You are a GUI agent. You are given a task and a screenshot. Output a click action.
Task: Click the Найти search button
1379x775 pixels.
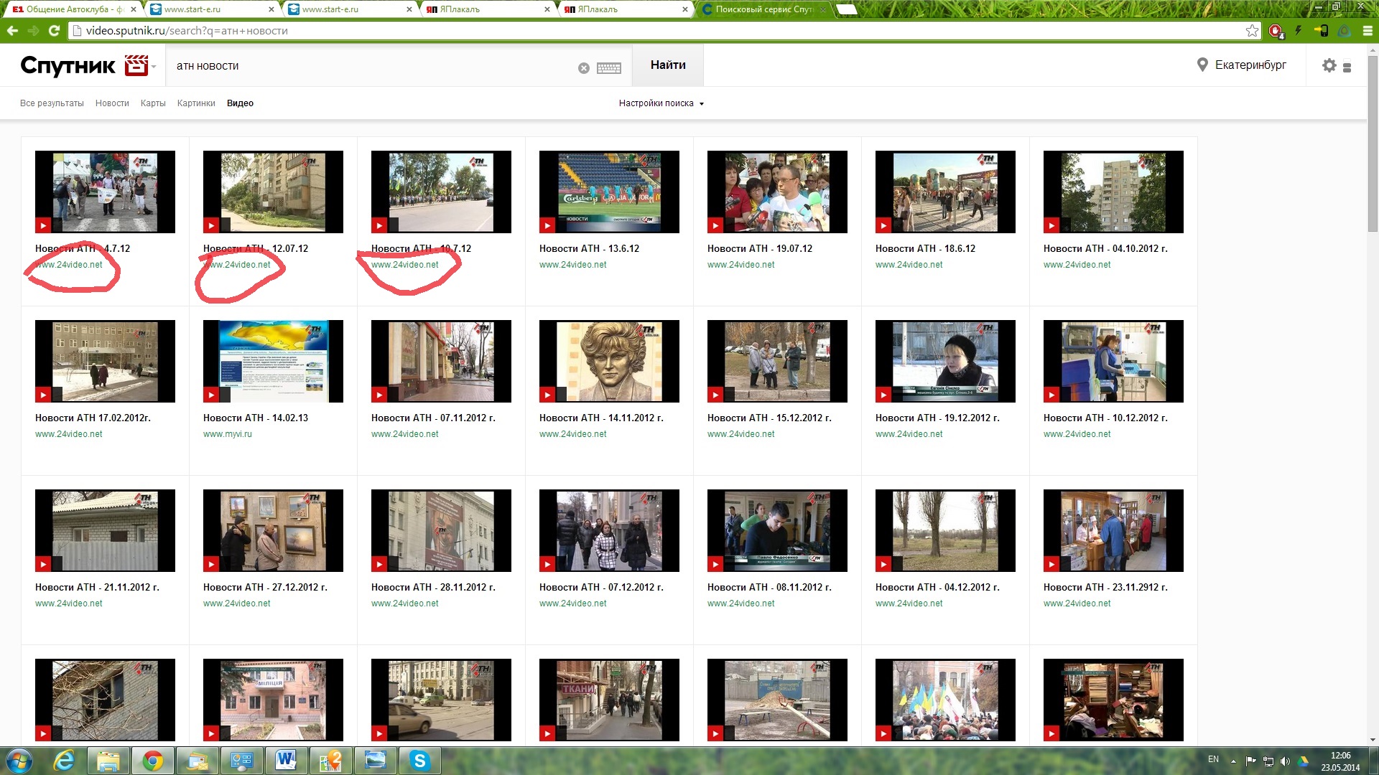click(668, 65)
